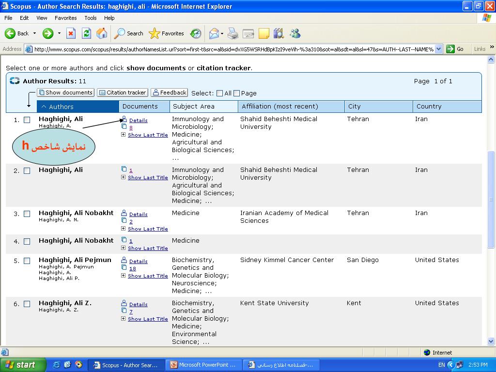The height and width of the screenshot is (372, 496).
Task: Click the Mail envelope icon
Action: tap(214, 33)
